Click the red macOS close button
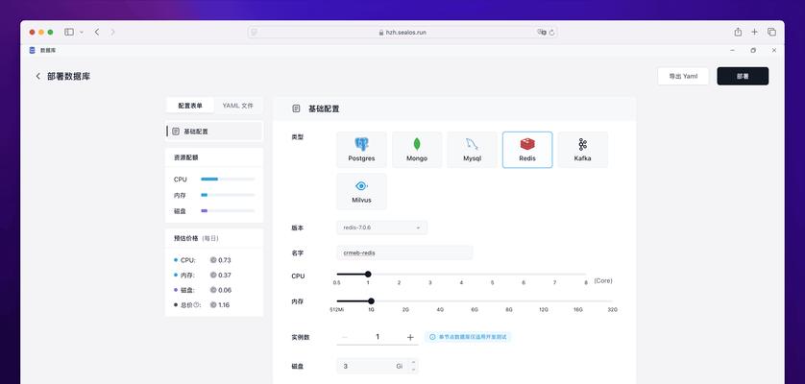Screen dimensions: 805x384 (x=32, y=32)
